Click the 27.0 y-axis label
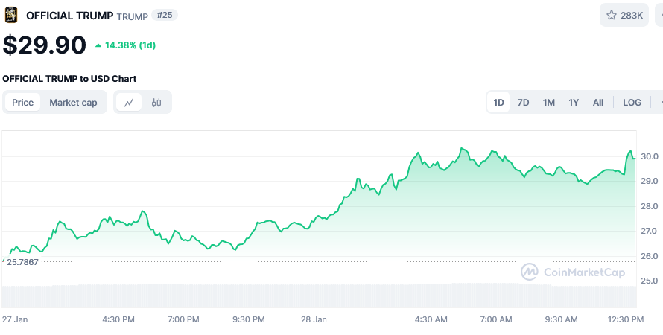Viewport: 663px width, 335px height. (x=650, y=231)
